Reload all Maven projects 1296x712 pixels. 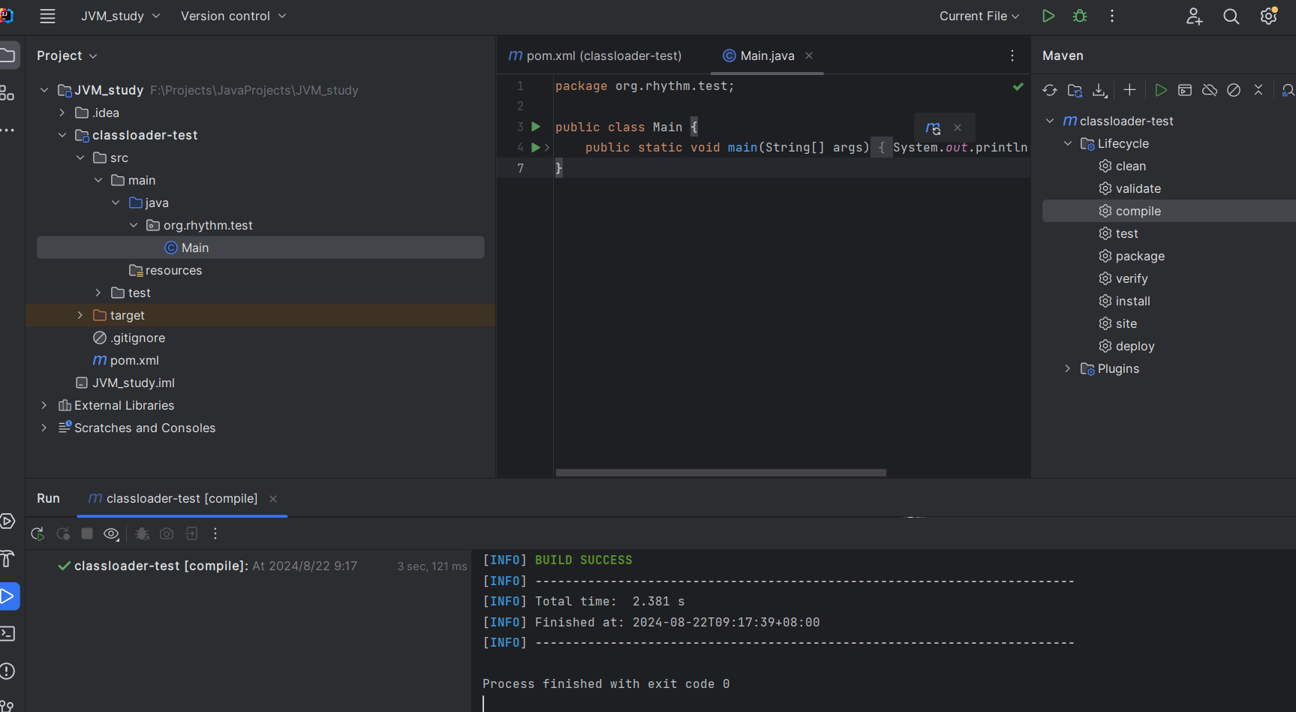[x=1050, y=90]
